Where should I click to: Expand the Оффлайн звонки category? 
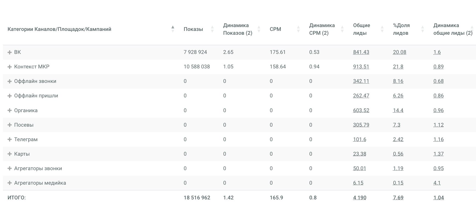point(10,81)
